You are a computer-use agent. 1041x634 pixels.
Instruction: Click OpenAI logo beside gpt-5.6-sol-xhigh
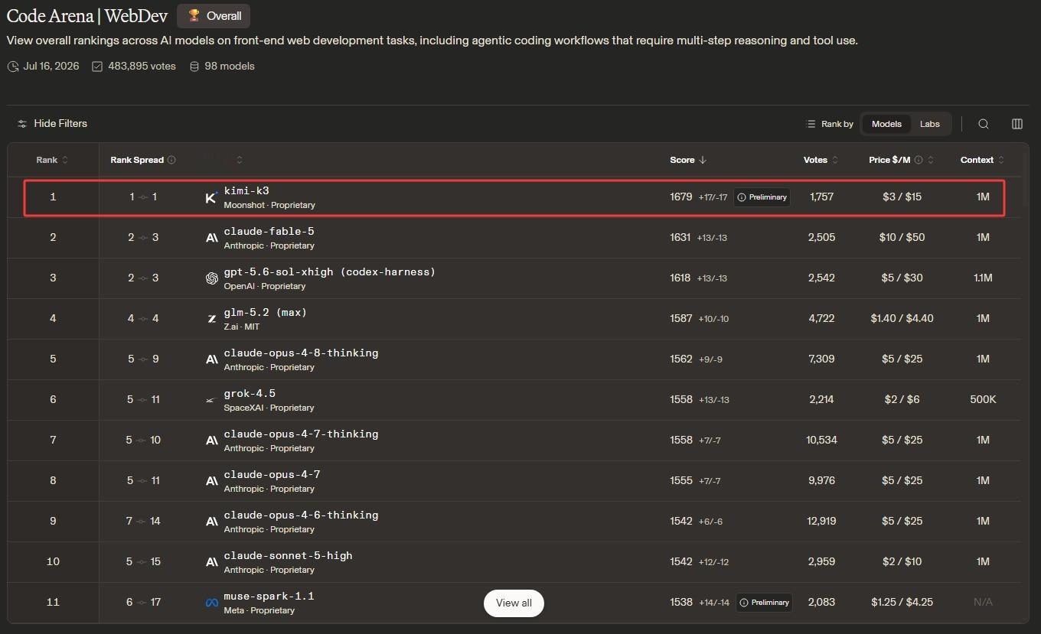click(212, 278)
